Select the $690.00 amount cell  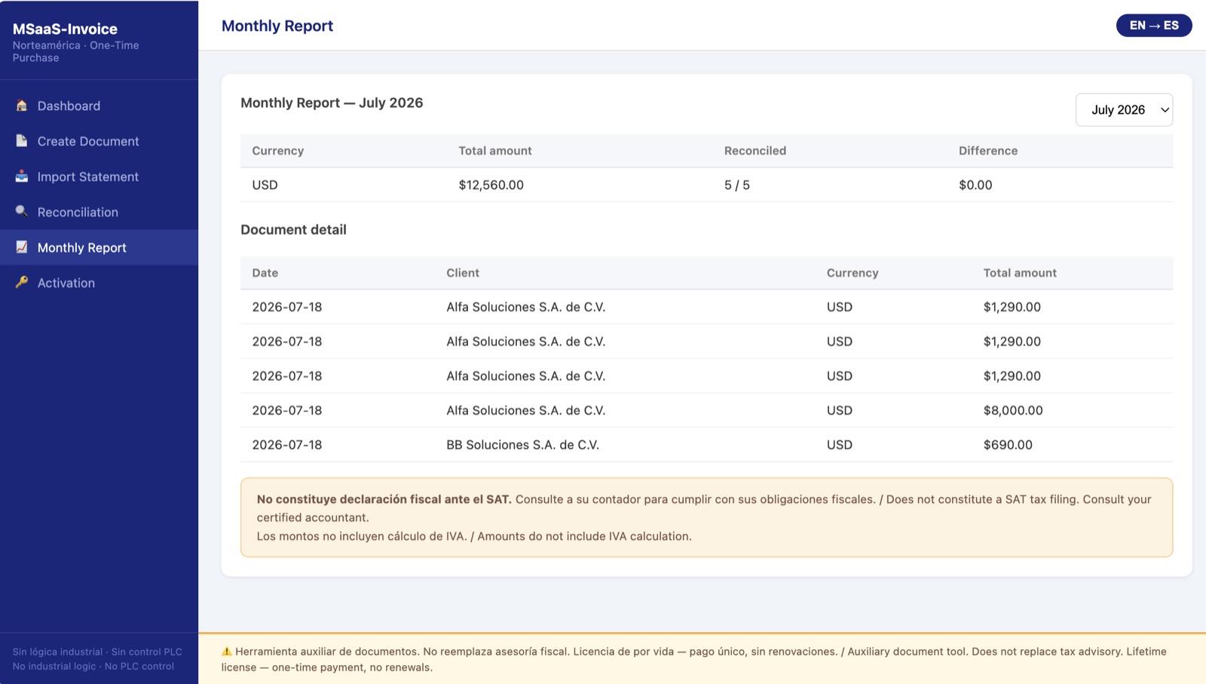(x=1008, y=445)
